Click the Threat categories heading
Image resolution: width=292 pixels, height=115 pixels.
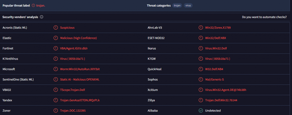[159, 5]
